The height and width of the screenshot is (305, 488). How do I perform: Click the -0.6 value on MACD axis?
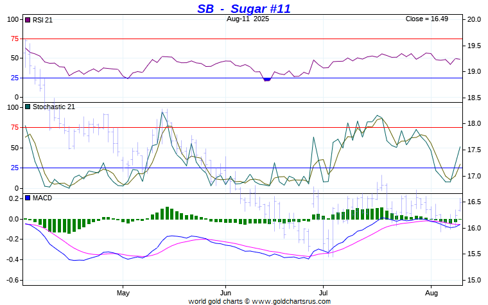point(13,281)
